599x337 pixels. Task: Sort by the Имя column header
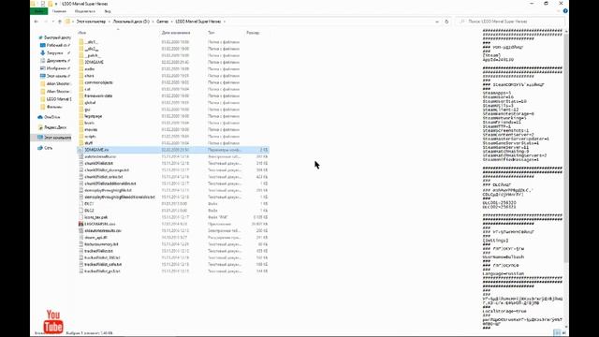click(81, 33)
